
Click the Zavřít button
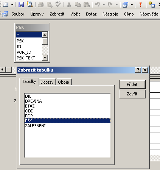point(132,94)
